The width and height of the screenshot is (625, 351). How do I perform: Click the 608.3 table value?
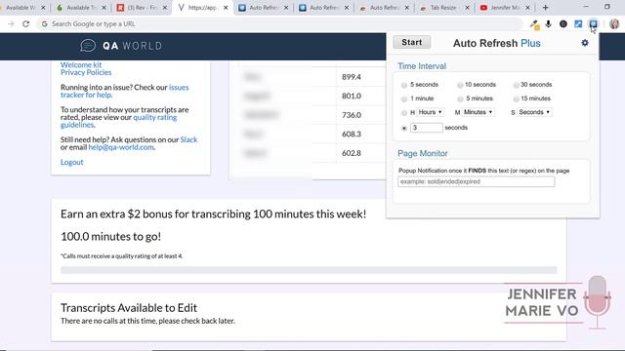tap(352, 135)
